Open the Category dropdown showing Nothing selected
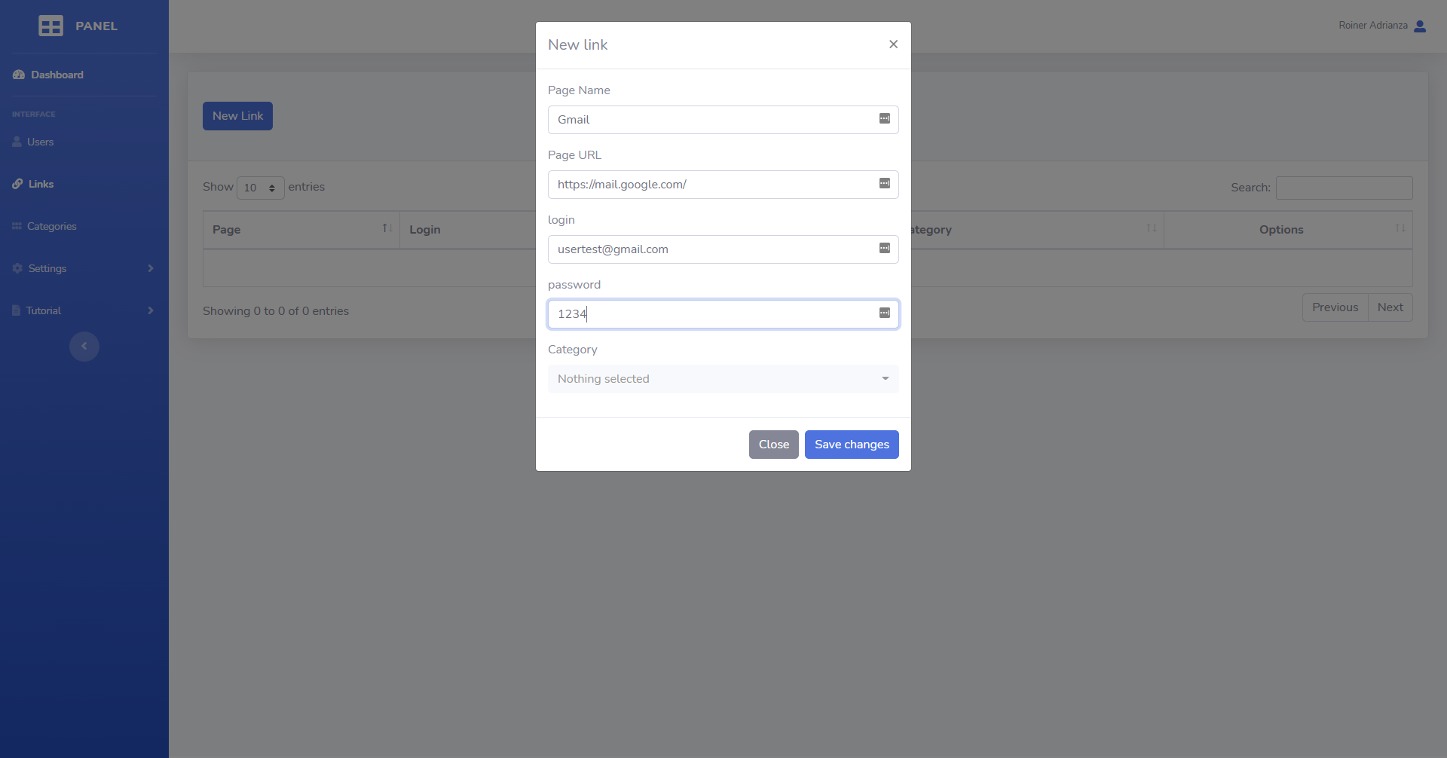The image size is (1447, 758). [723, 379]
